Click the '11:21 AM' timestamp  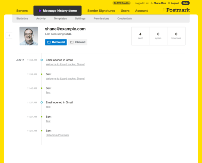(x=32, y=131)
